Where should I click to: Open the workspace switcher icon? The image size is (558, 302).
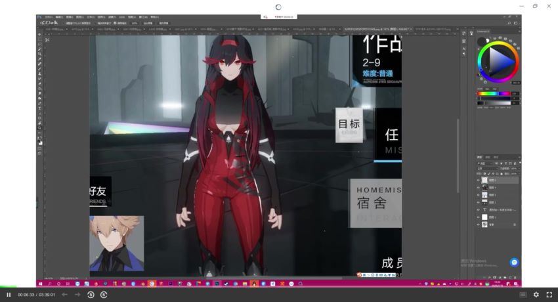515,23
